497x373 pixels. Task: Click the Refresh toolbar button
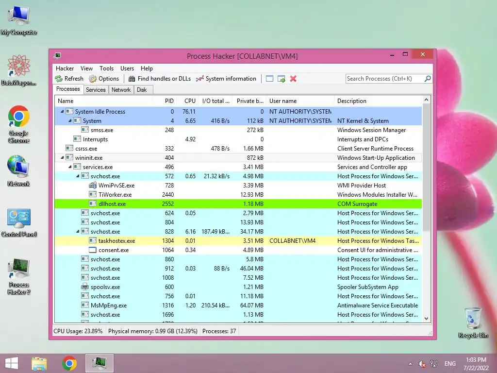69,79
